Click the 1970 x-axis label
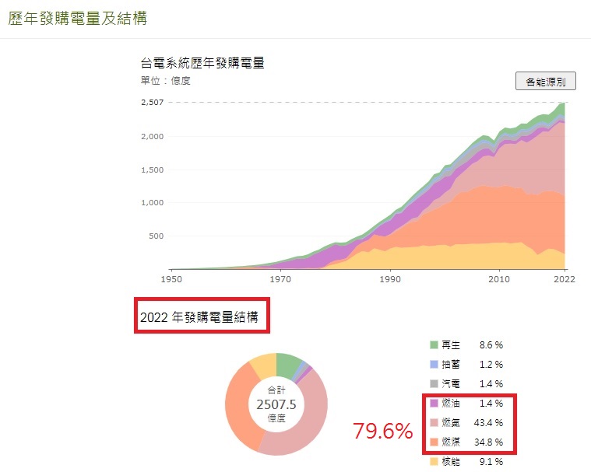 coord(280,279)
